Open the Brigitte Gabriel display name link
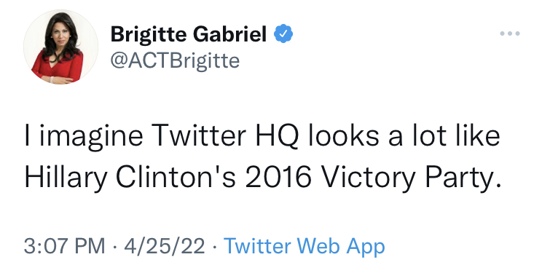Image resolution: width=534 pixels, height=265 pixels. 189,34
